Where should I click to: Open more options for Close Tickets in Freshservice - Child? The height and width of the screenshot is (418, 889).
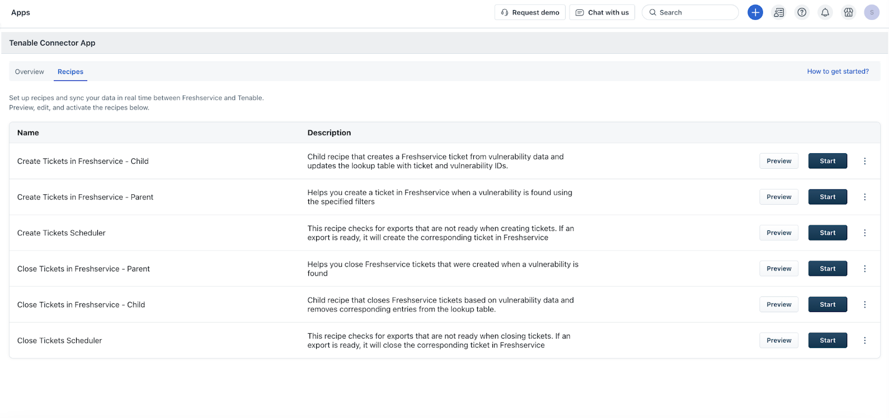pos(865,304)
